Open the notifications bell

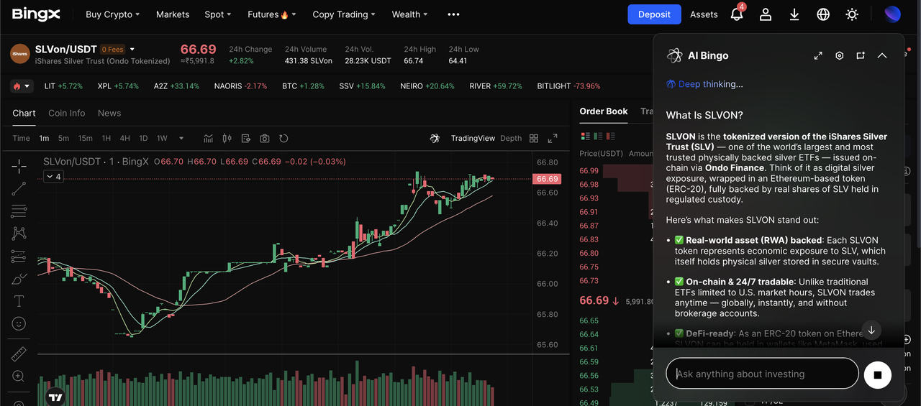[x=737, y=14]
